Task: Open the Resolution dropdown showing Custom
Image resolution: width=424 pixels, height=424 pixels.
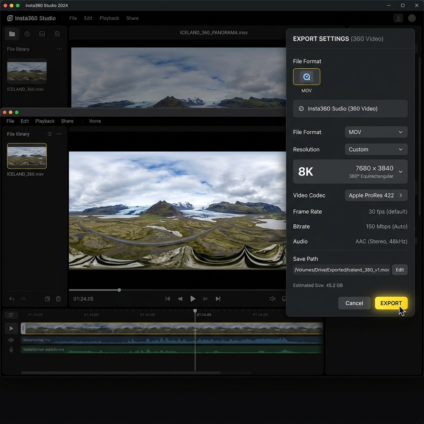Action: pyautogui.click(x=376, y=149)
